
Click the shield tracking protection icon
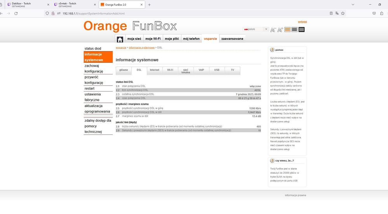pos(47,13)
